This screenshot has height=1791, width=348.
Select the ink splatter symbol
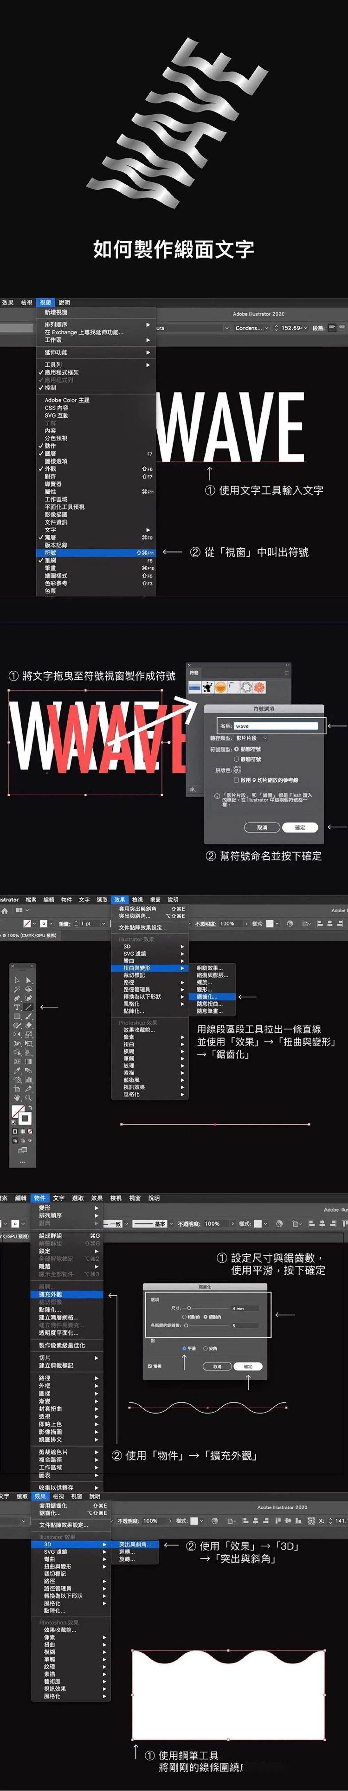pos(208,687)
